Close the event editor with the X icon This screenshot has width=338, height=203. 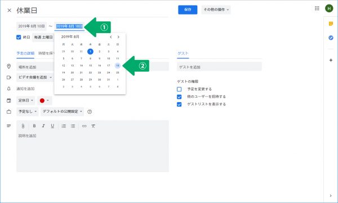click(x=9, y=10)
